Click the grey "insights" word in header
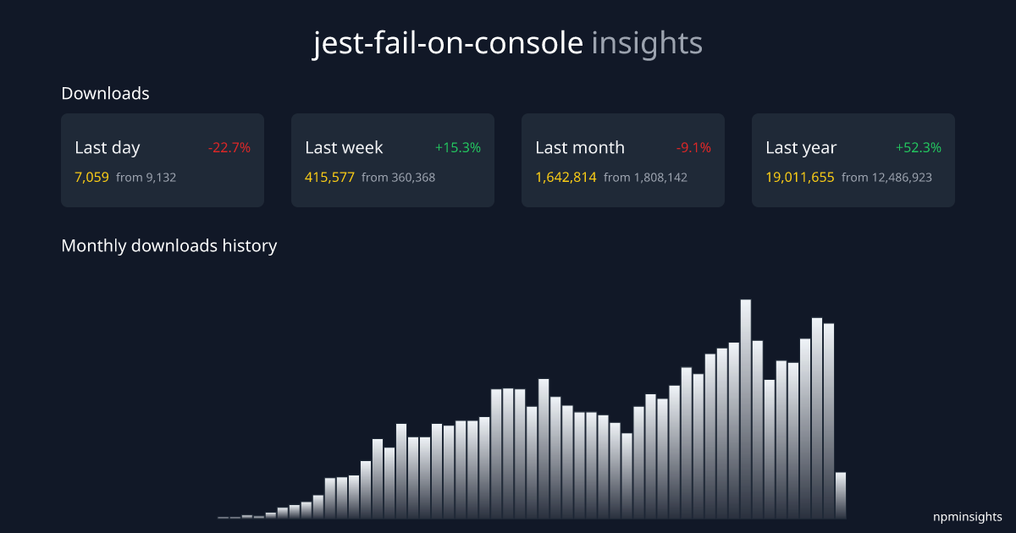The width and height of the screenshot is (1016, 533). (x=647, y=44)
